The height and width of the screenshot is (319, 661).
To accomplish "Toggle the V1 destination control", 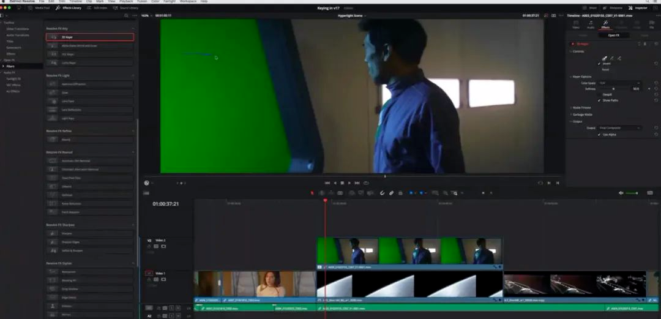I will pyautogui.click(x=149, y=274).
